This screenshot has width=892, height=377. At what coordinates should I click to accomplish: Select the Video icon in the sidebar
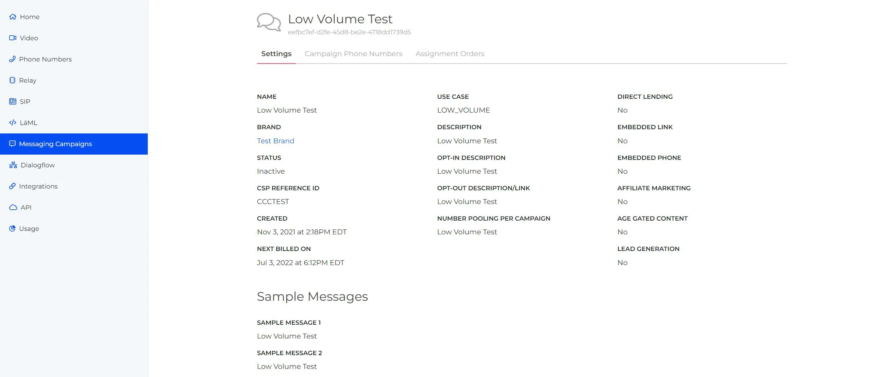[x=13, y=38]
